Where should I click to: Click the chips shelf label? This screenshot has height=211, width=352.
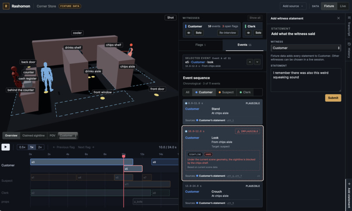pyautogui.click(x=114, y=45)
